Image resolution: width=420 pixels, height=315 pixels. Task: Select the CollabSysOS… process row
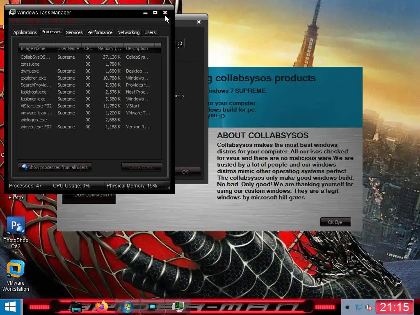(x=90, y=57)
